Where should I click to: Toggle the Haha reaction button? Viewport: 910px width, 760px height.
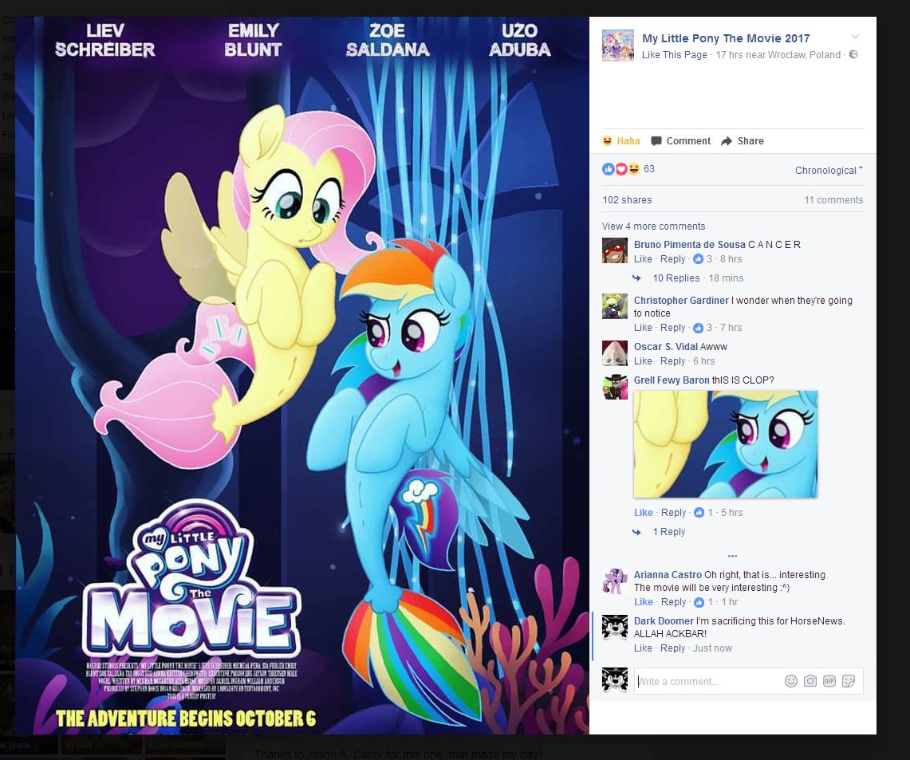621,141
